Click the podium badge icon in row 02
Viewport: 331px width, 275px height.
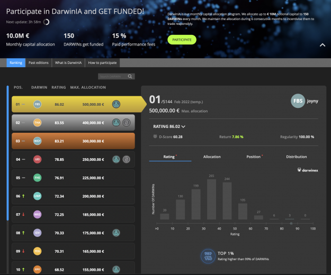(116, 123)
